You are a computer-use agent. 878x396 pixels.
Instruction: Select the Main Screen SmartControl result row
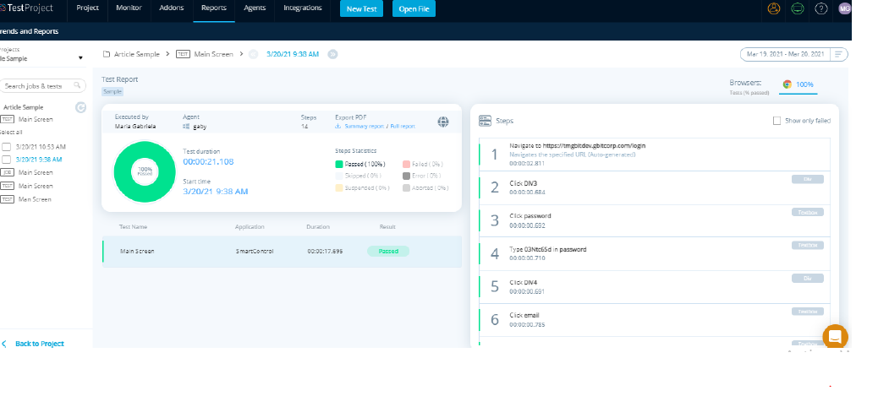(x=282, y=251)
